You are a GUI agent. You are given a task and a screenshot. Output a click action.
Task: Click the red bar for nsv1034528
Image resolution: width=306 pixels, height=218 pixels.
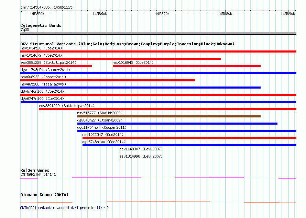click(158, 51)
